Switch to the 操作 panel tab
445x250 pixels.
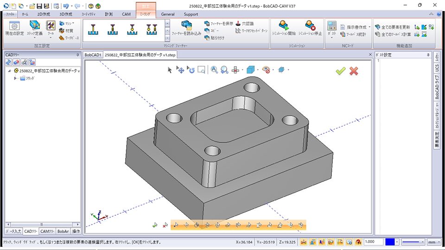(76, 231)
